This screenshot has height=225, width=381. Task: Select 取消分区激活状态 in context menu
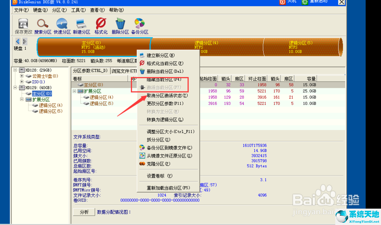pyautogui.click(x=167, y=96)
